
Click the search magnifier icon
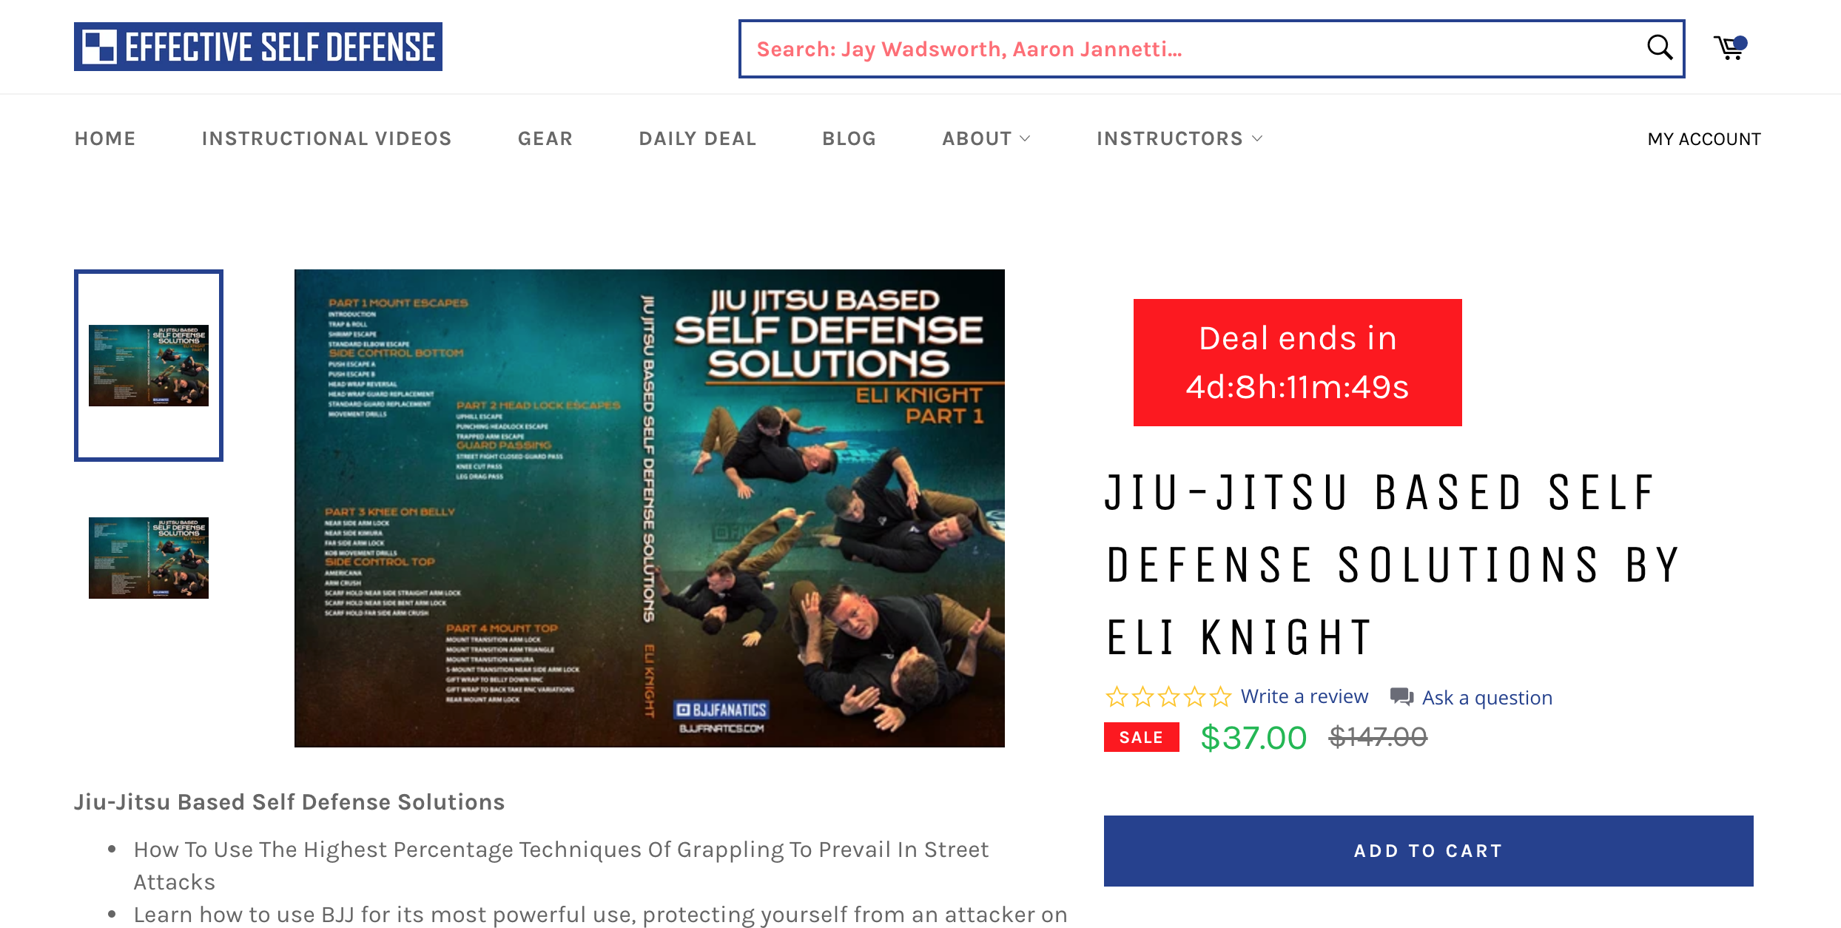(1659, 48)
